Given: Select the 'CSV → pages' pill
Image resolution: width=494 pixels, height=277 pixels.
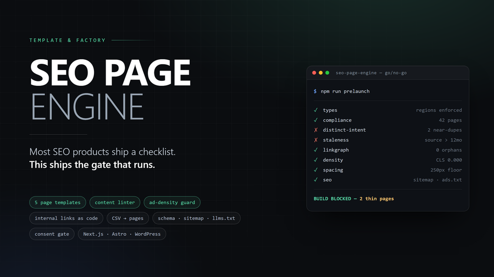Looking at the screenshot, I should point(128,218).
